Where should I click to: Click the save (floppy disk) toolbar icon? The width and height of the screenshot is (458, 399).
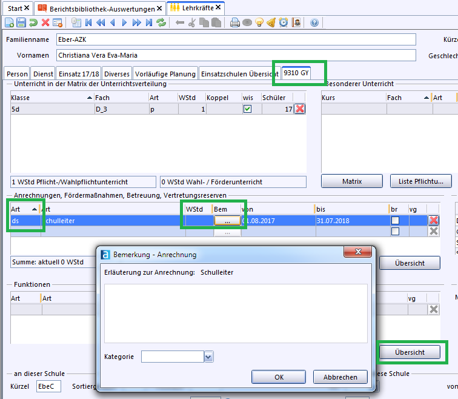(21, 23)
